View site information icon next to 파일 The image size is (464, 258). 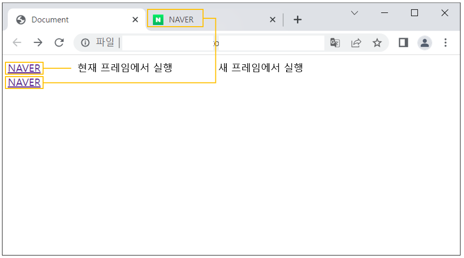click(x=85, y=43)
